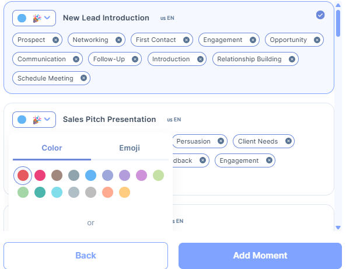Viewport: 346px width, 269px height.
Task: Select the Color tab
Action: coord(52,148)
